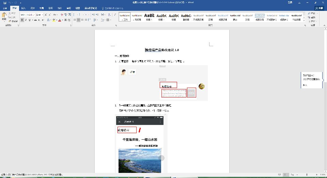Toggle Bold formatting
The width and height of the screenshot is (327, 178).
coord(22,20)
